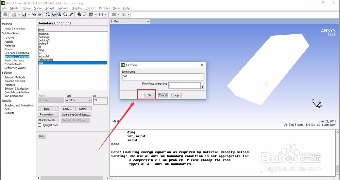Open the Report menu
The width and height of the screenshot is (340, 180).
(90, 8)
